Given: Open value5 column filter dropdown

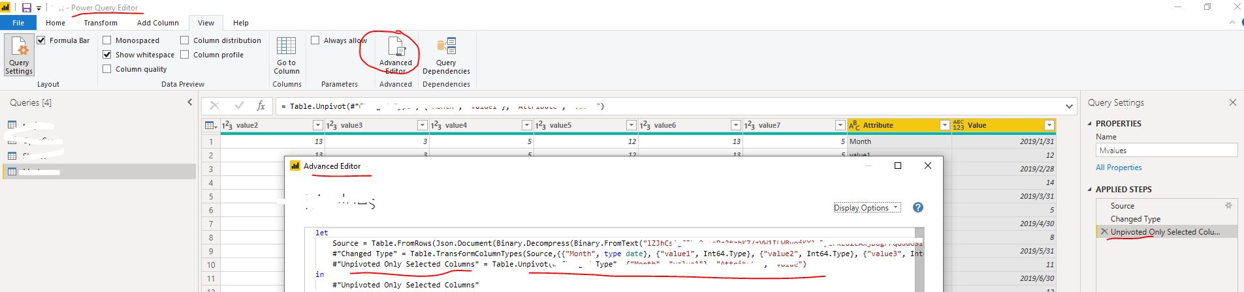Looking at the screenshot, I should click(x=631, y=125).
